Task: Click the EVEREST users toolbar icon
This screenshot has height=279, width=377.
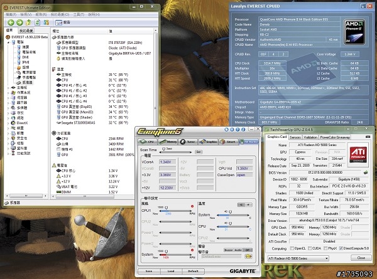Action: [x=46, y=23]
